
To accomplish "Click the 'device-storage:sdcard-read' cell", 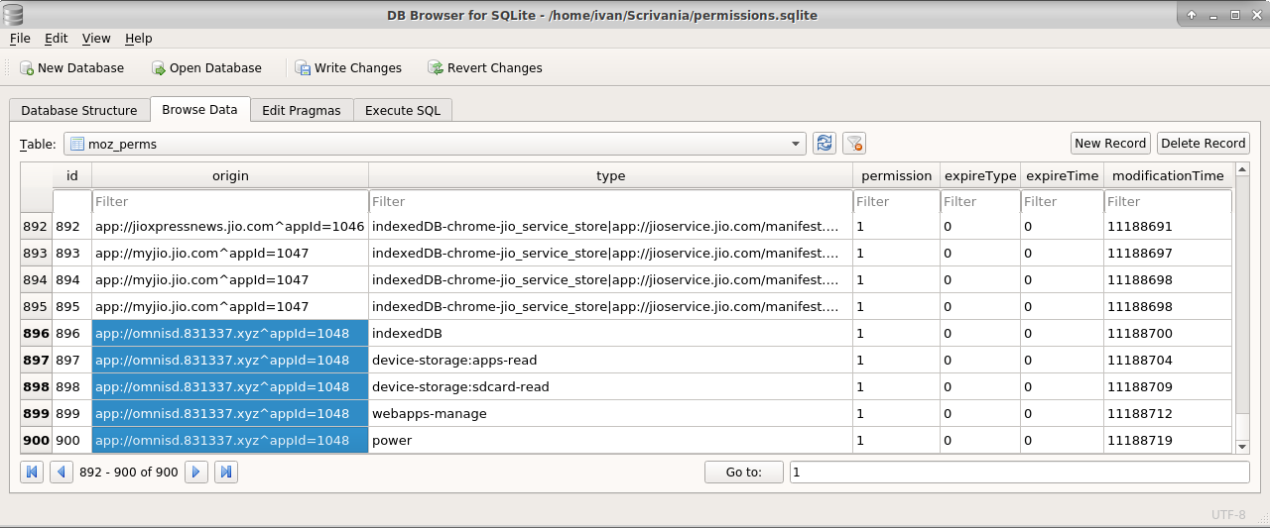I will (x=610, y=386).
